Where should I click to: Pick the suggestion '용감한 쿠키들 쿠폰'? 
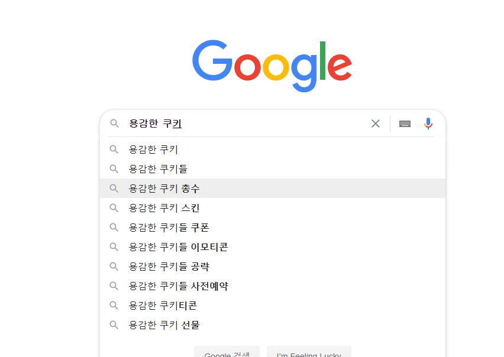point(169,228)
